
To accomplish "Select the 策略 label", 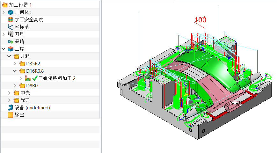I will (x=19, y=41).
